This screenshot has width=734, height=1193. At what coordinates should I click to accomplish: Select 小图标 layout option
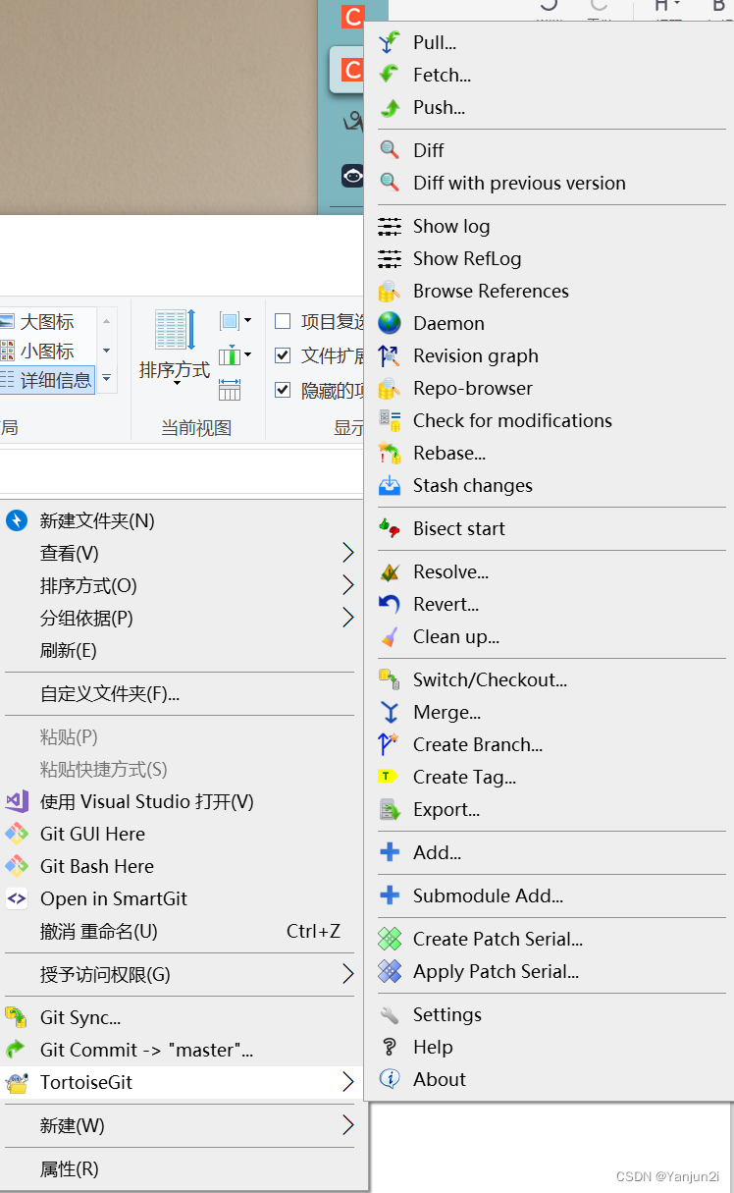click(x=47, y=351)
